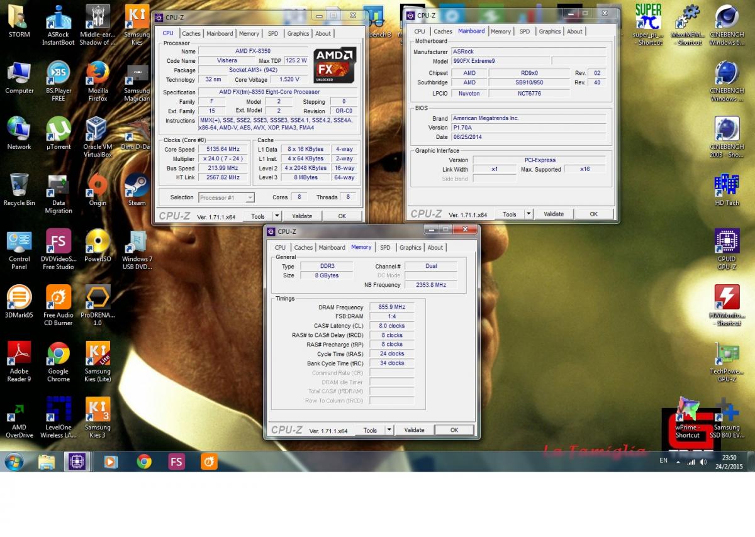Open the HD Tach desktop icon
Viewport: 755px width, 537px height.
pyautogui.click(x=727, y=189)
